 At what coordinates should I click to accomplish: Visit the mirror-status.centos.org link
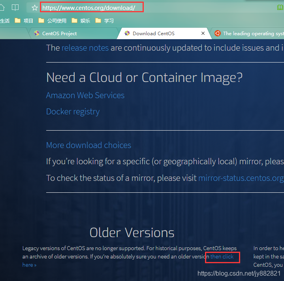(241, 178)
